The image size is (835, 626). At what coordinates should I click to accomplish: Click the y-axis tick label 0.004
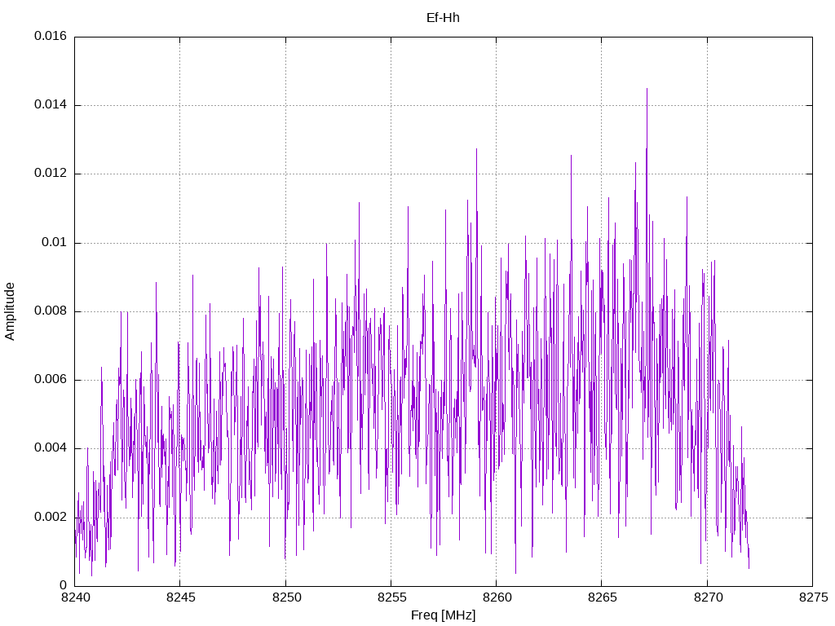click(x=51, y=448)
